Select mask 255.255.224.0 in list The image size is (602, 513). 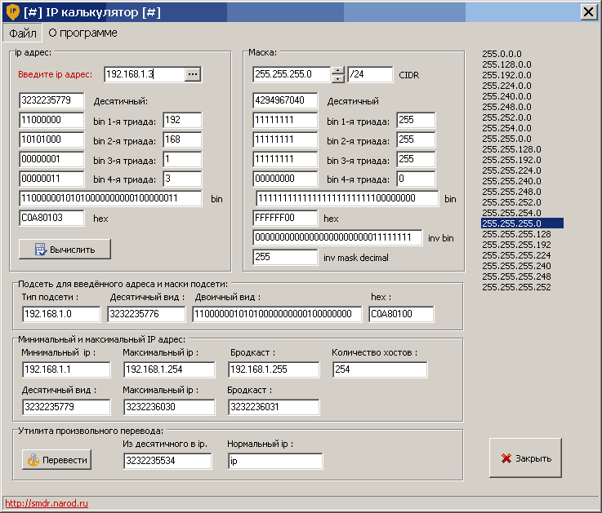pyautogui.click(x=511, y=170)
